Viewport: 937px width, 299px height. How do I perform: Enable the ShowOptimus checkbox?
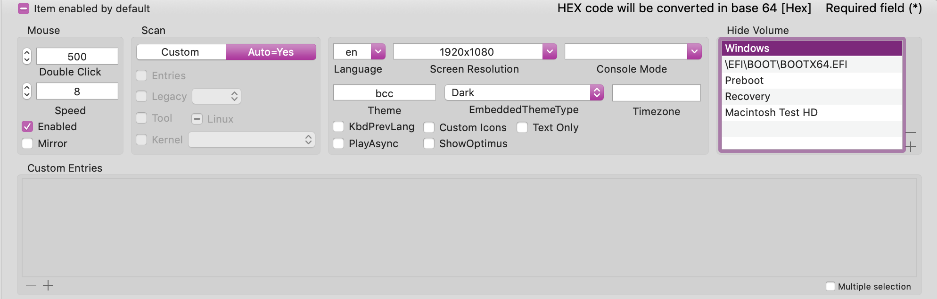tap(429, 143)
